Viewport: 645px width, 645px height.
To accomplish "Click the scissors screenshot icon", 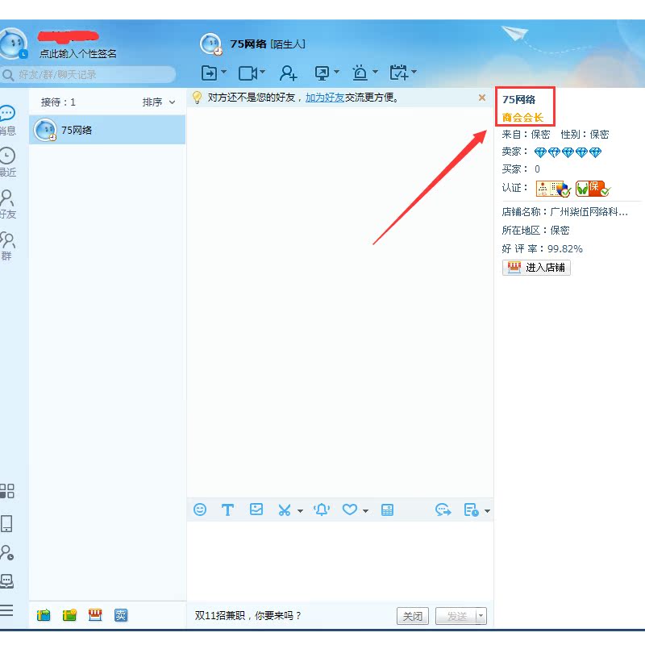I will tap(284, 510).
